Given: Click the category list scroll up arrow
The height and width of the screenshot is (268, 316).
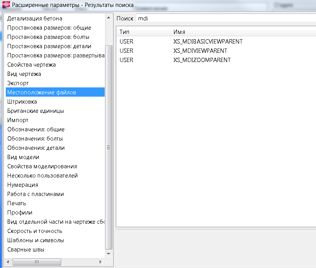Looking at the screenshot, I should pos(109,17).
